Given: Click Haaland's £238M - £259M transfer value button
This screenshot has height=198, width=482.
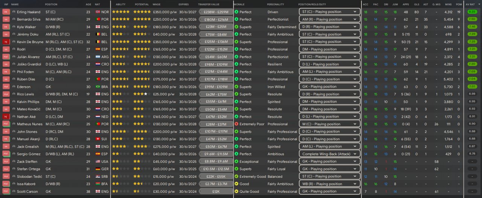Looking at the screenshot, I should click(x=215, y=12).
